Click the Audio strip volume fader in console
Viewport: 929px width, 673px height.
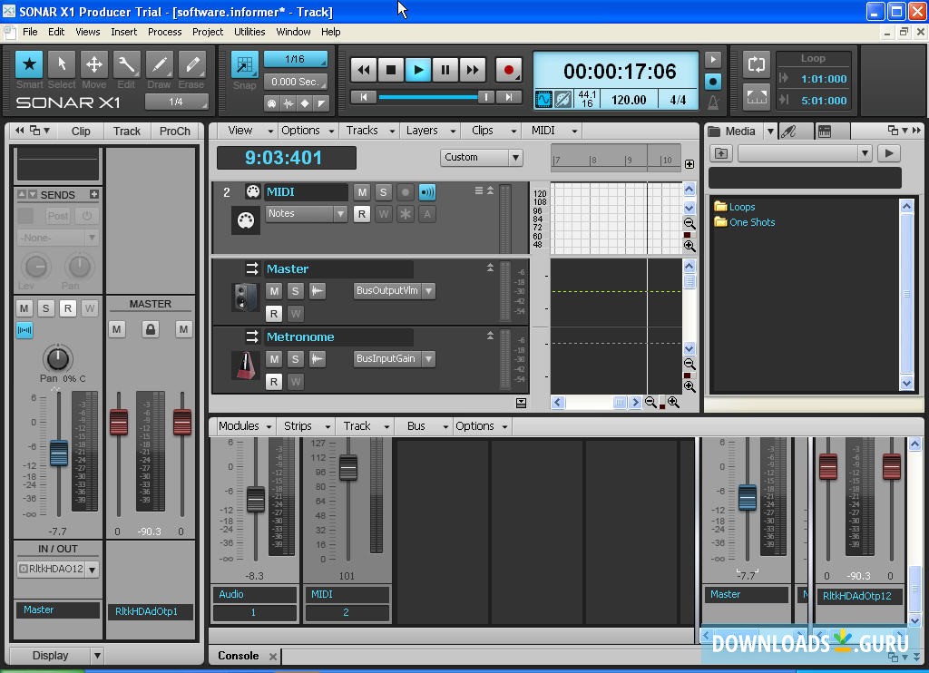[x=256, y=500]
